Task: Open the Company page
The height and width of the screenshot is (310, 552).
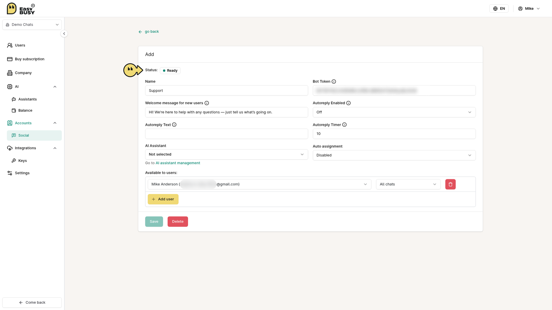Action: tap(23, 73)
